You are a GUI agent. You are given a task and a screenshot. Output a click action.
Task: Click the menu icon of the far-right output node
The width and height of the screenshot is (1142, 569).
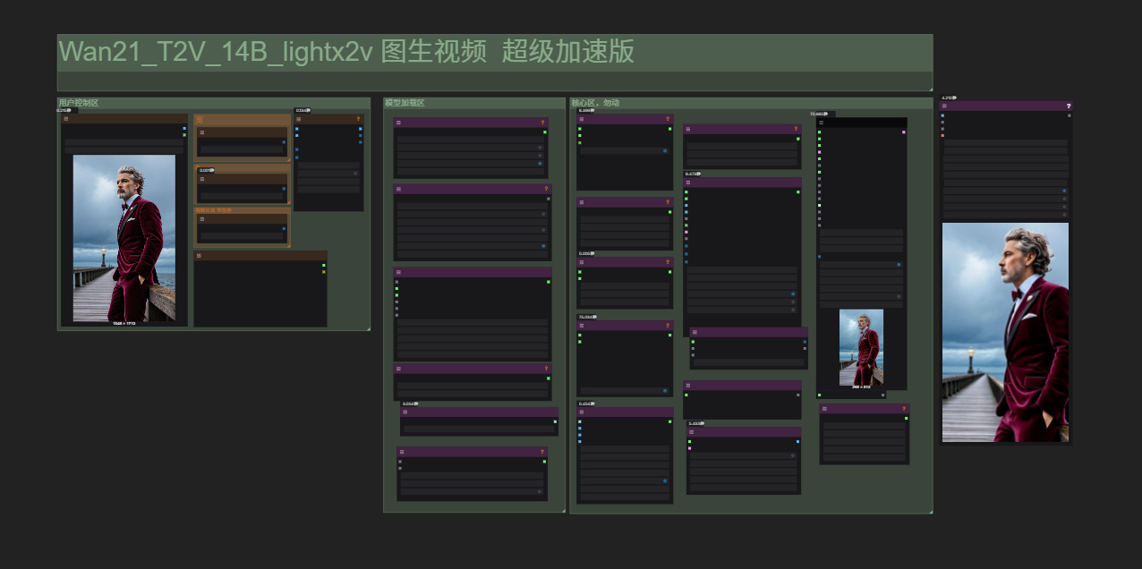945,106
